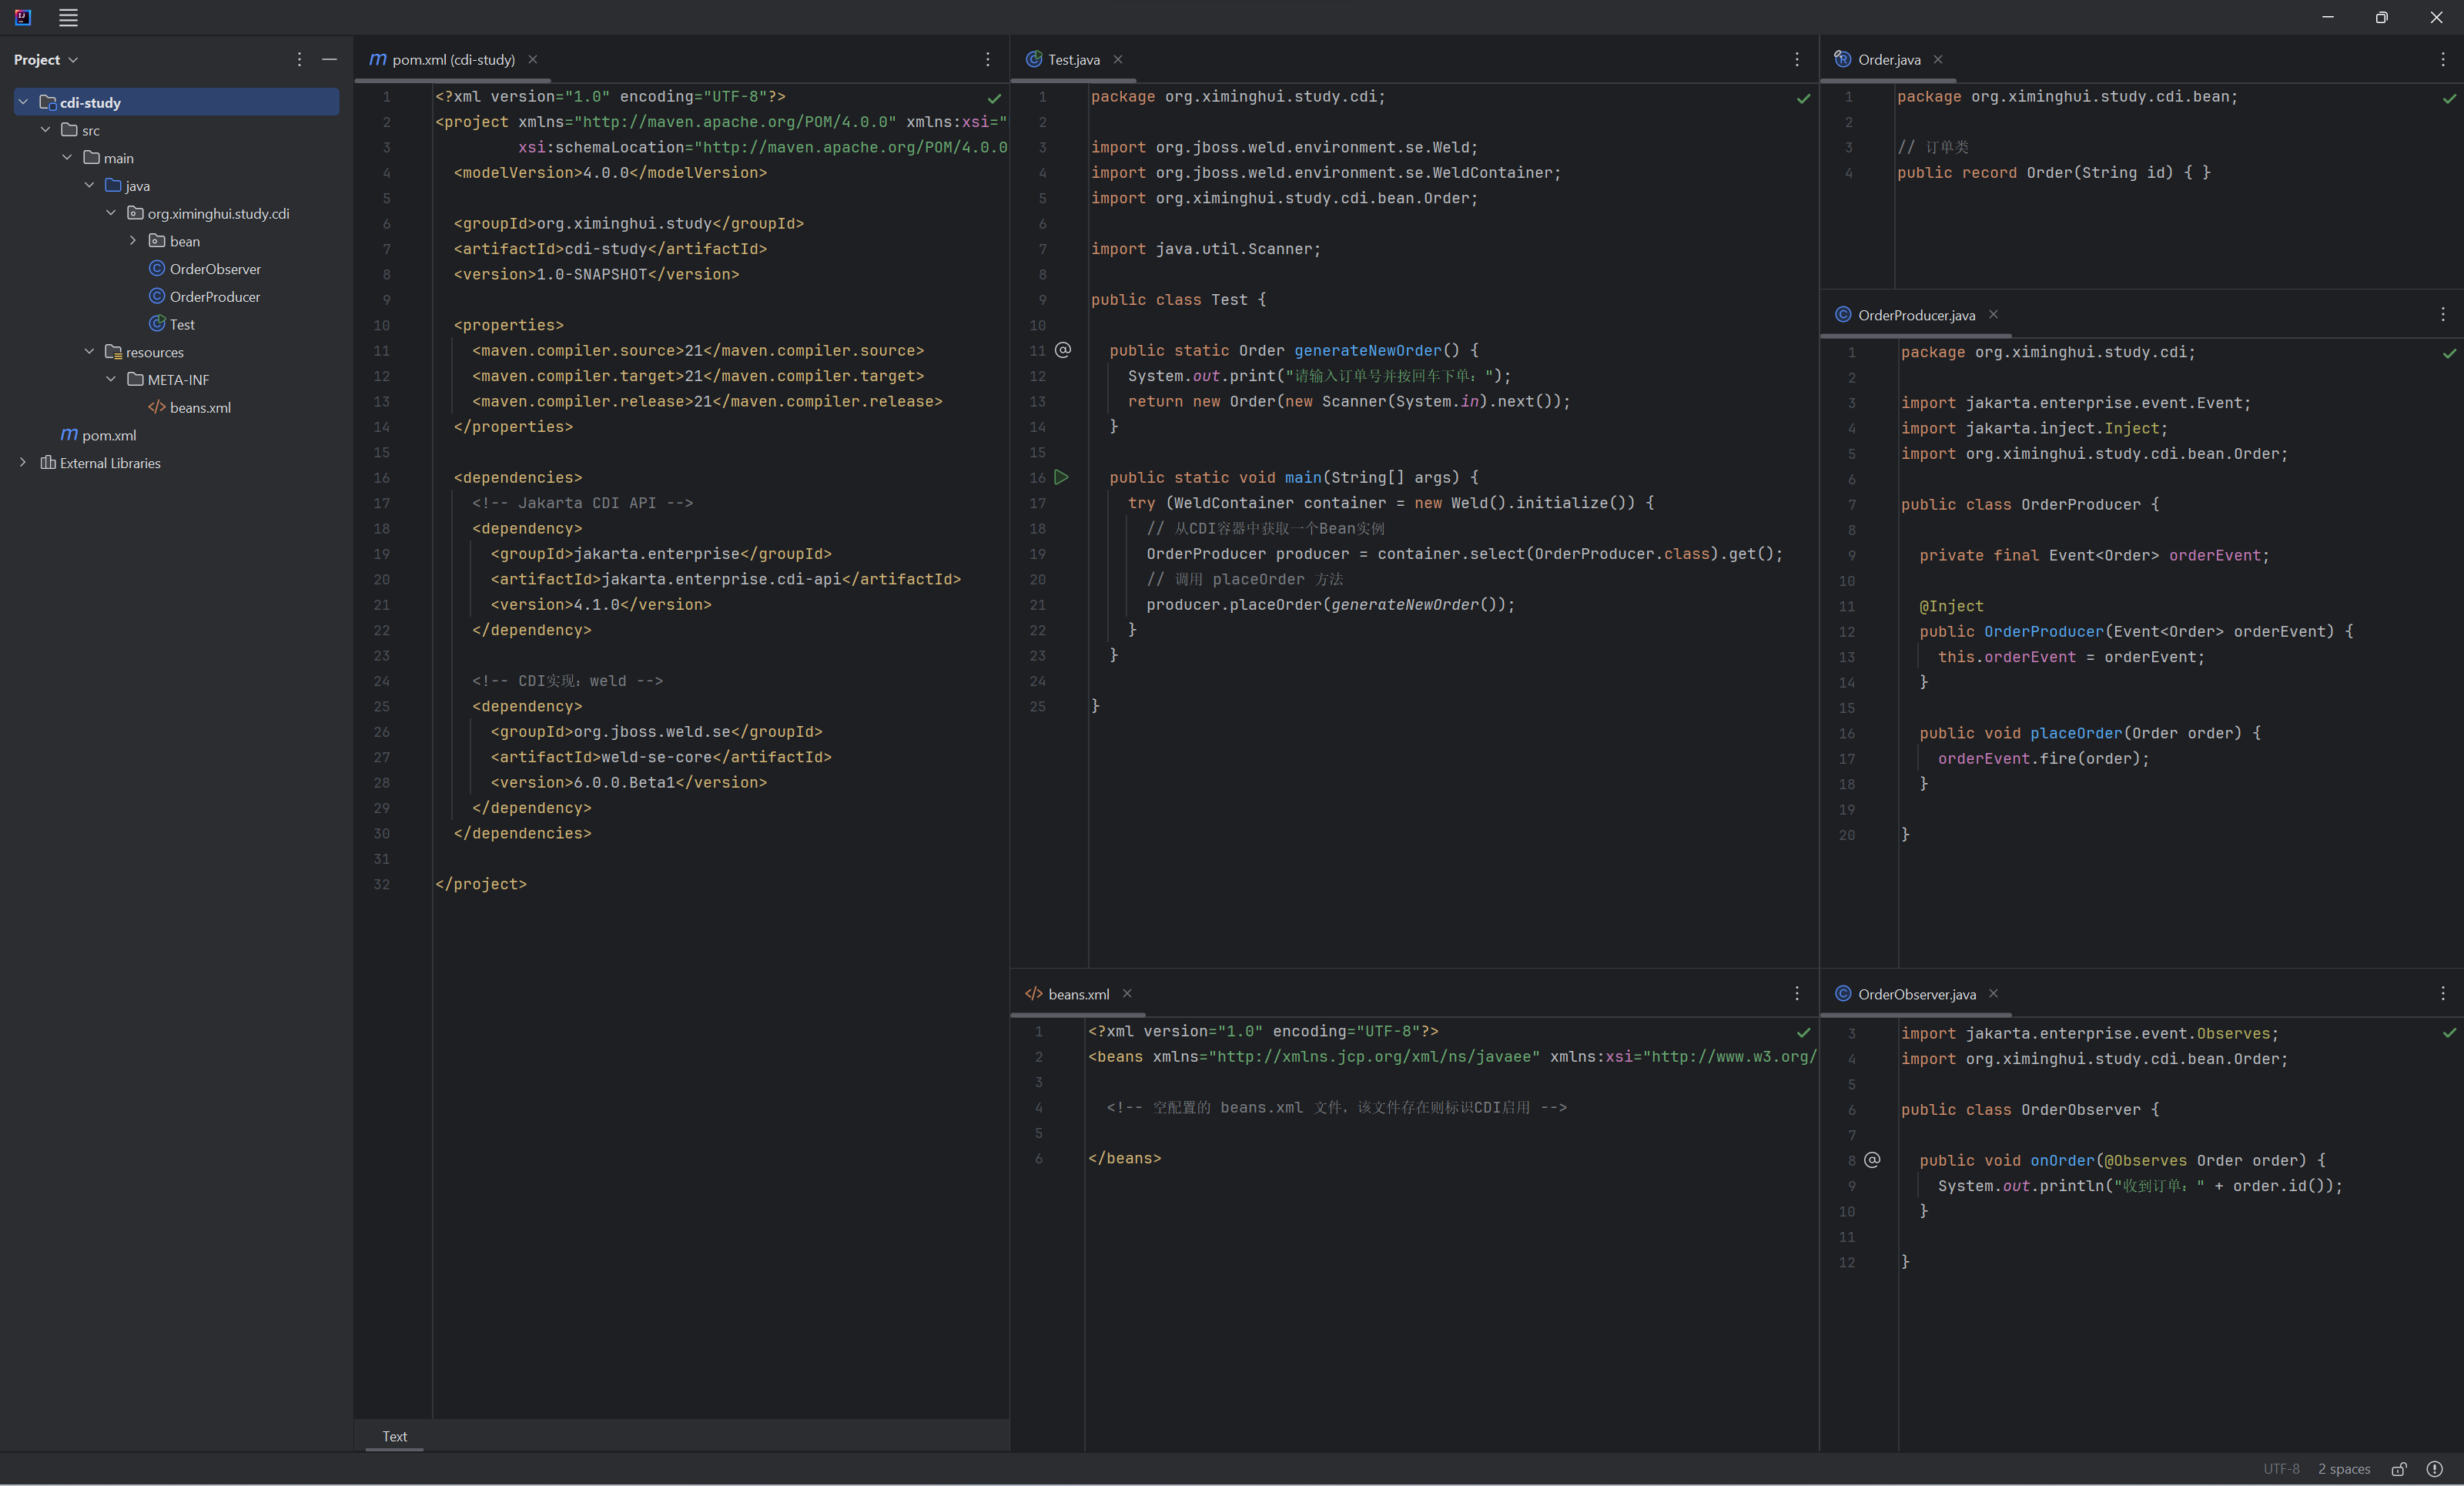
Task: Click the problems indicator in status bar
Action: click(2435, 1468)
